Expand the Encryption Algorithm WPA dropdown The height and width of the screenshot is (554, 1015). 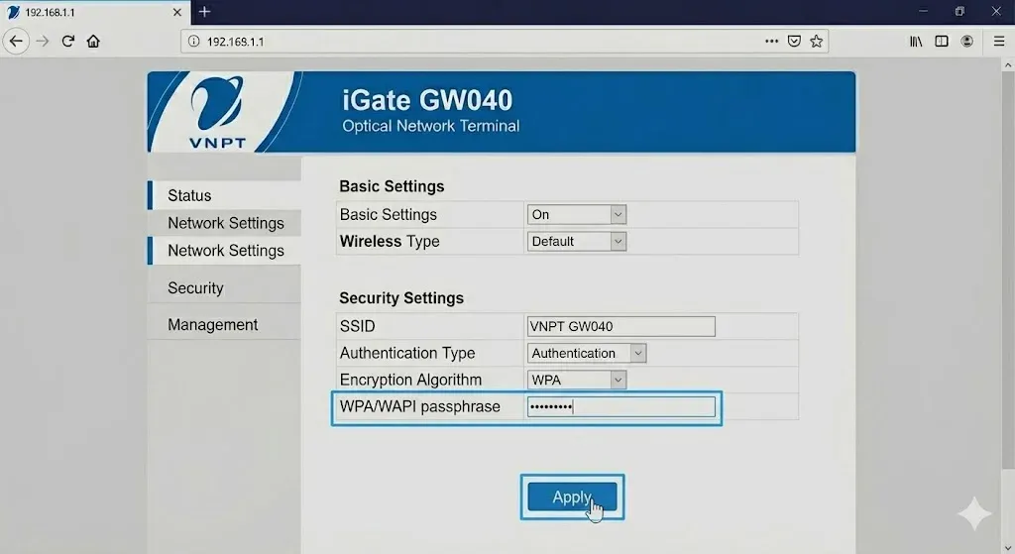pos(577,380)
